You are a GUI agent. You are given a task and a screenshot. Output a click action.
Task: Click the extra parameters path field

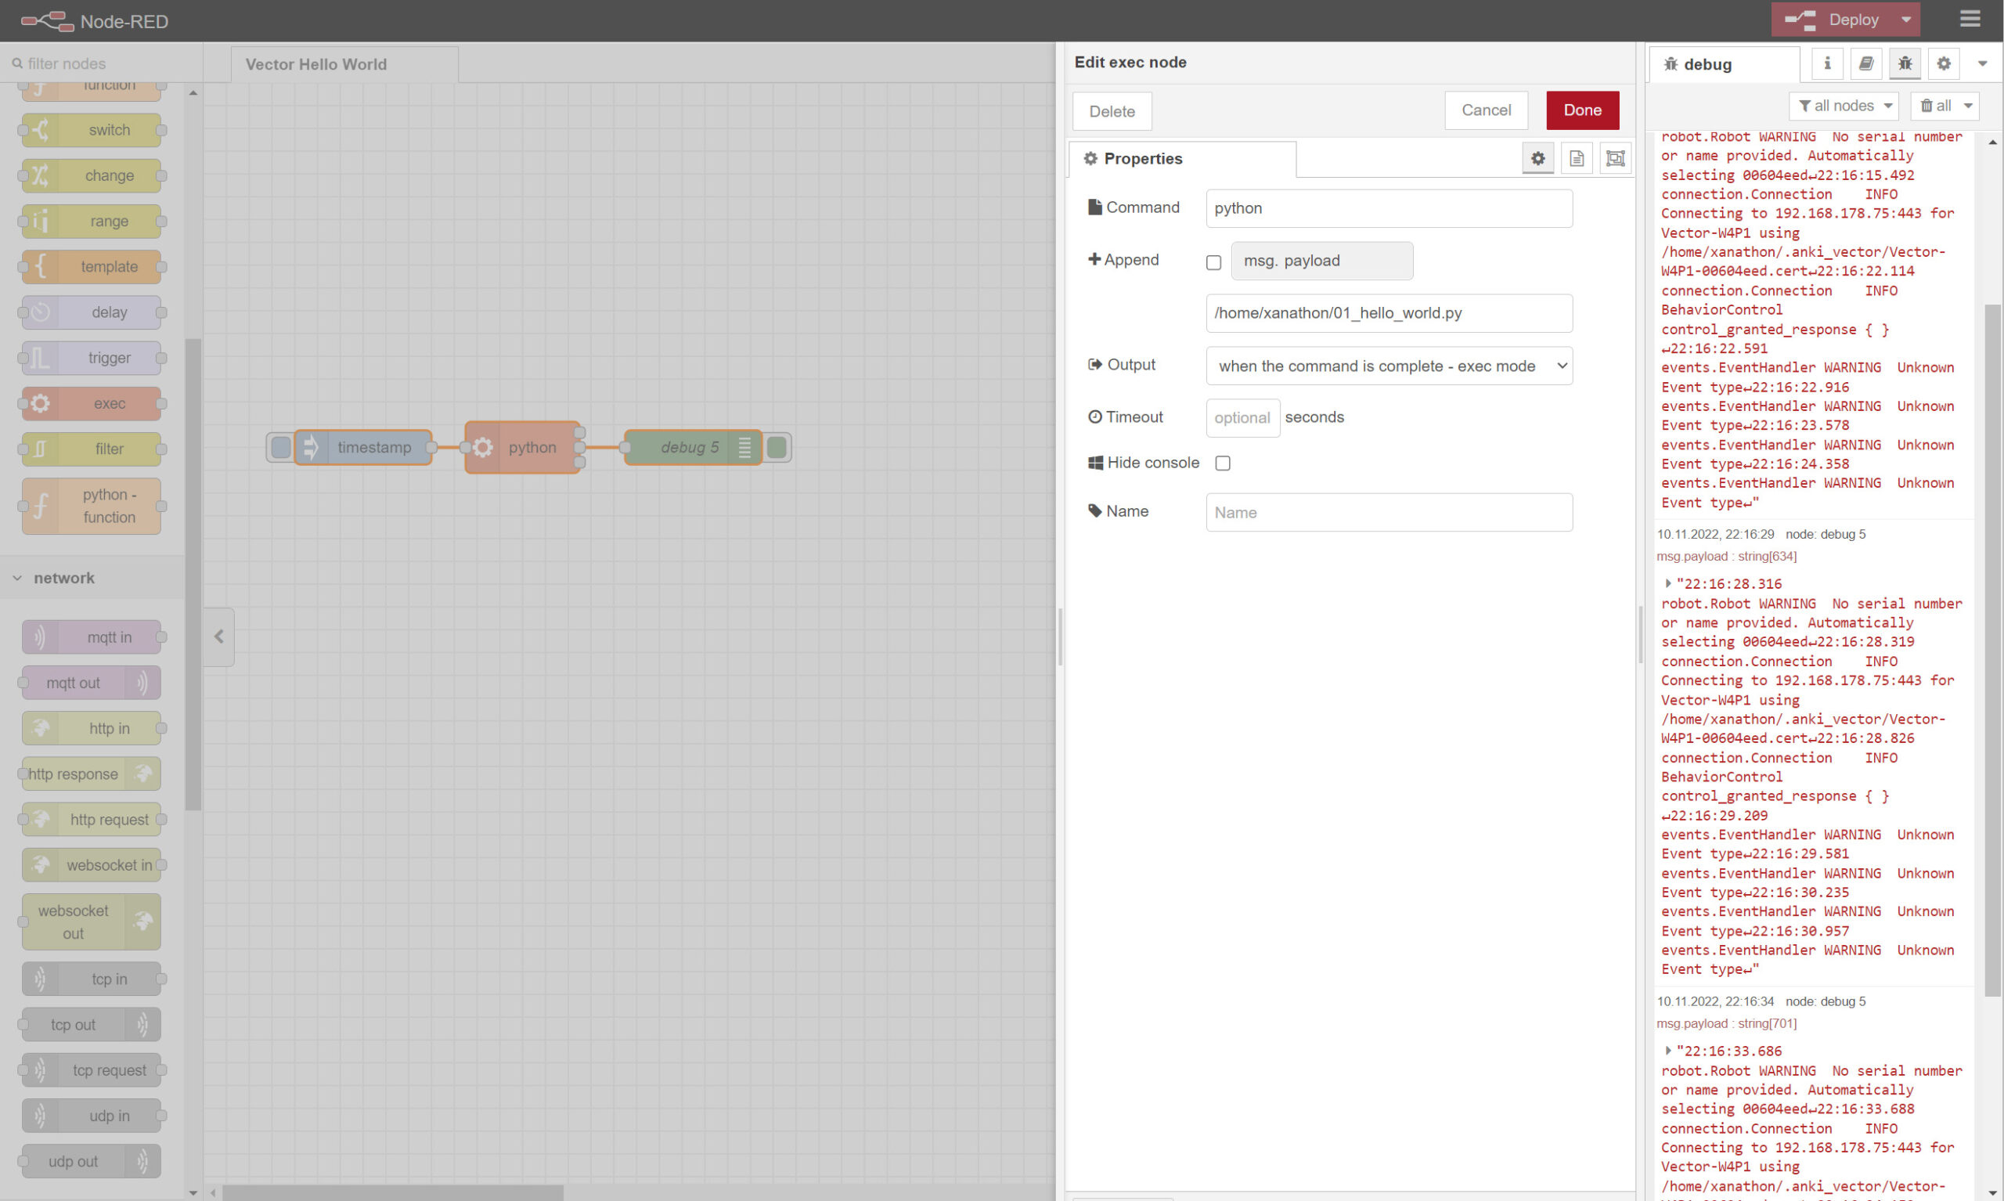[1389, 313]
